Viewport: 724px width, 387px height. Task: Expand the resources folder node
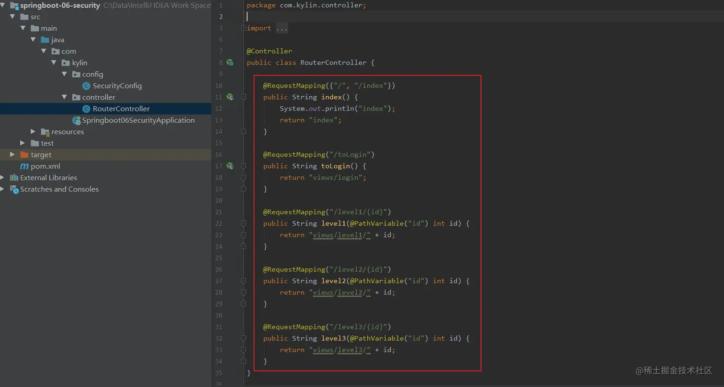(x=33, y=132)
